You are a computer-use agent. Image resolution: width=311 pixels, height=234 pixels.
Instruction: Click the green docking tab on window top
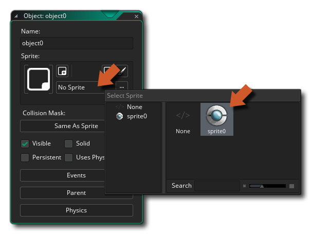pos(109,14)
